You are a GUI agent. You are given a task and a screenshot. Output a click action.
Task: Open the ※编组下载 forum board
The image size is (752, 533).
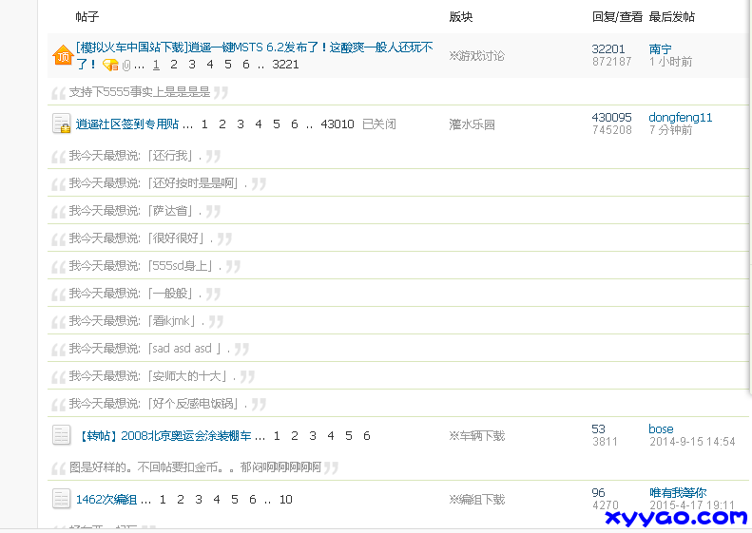[x=476, y=500]
